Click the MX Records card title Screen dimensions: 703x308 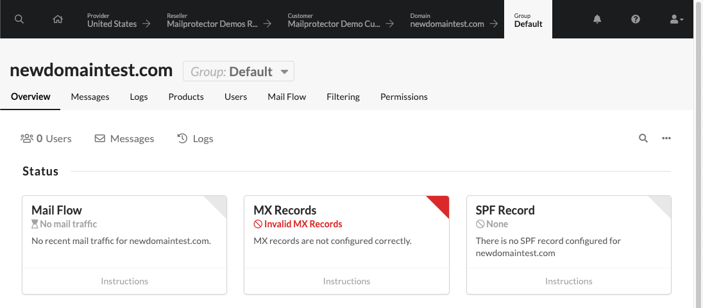pos(285,210)
